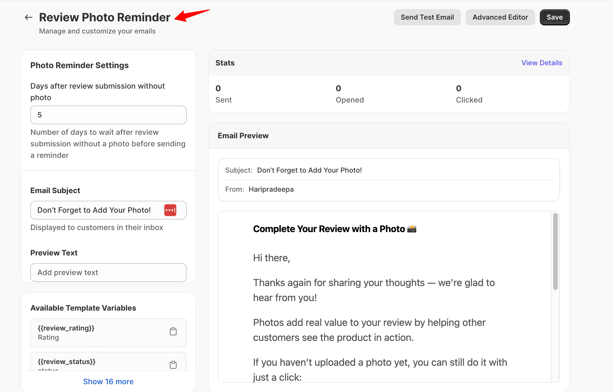
Task: Click 'Displayed to customers in their inbox' hint
Action: click(97, 227)
